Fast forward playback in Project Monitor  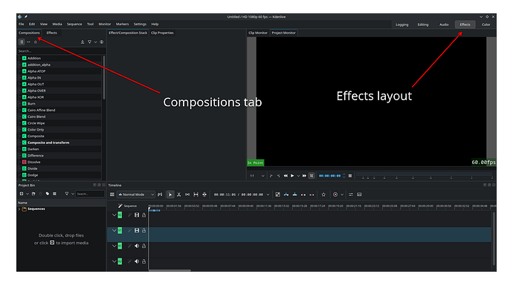(304, 176)
